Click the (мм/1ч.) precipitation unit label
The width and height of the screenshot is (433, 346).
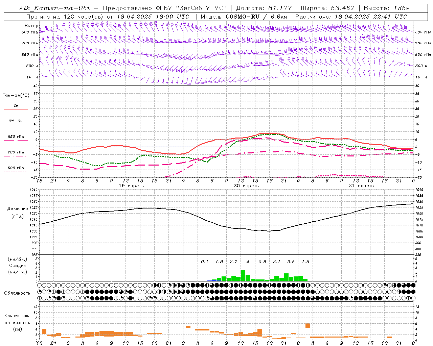click(17, 272)
